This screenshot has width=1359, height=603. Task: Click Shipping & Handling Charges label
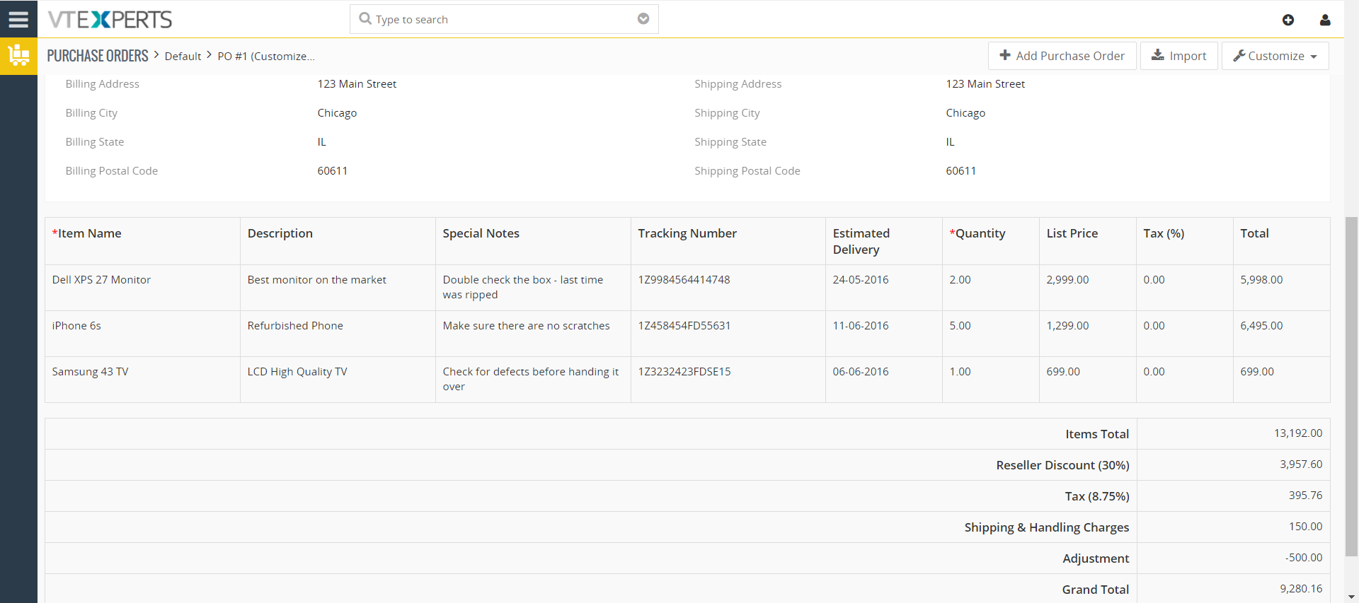click(1046, 527)
